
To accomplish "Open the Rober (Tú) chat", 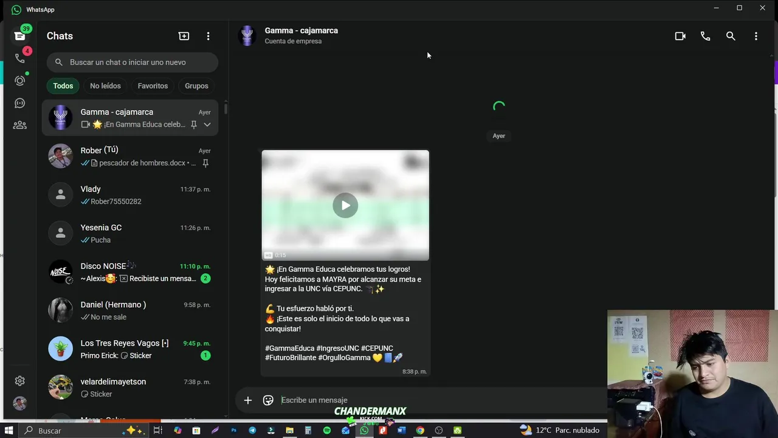I will point(130,156).
